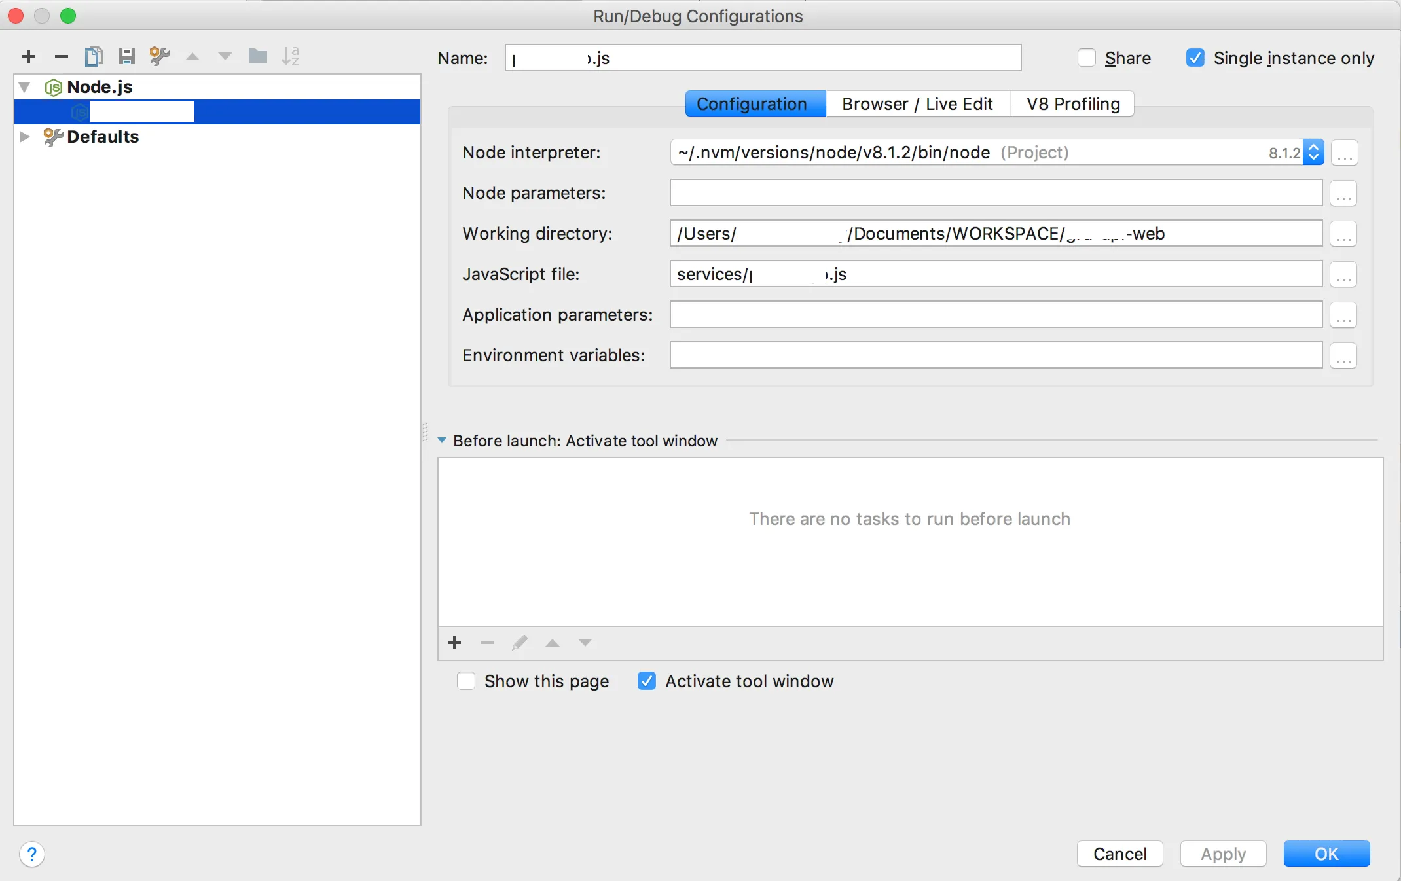The height and width of the screenshot is (881, 1401).
Task: Click the remove configuration minus icon
Action: 62,56
